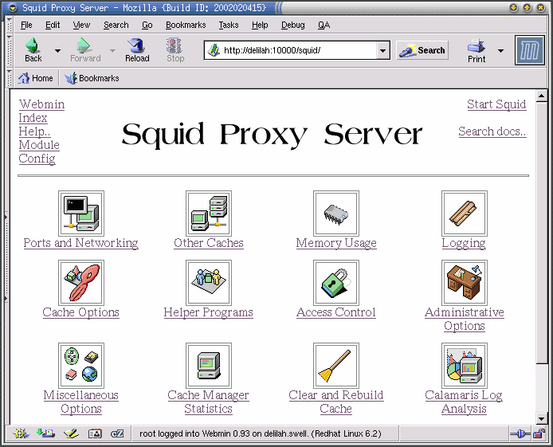Viewport: 553px width, 447px height.
Task: Open the Search menu
Action: pos(116,25)
